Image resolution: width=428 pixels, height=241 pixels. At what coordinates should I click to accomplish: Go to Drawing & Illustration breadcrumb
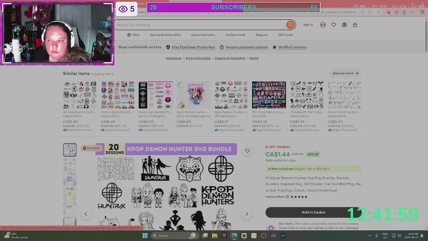click(230, 58)
